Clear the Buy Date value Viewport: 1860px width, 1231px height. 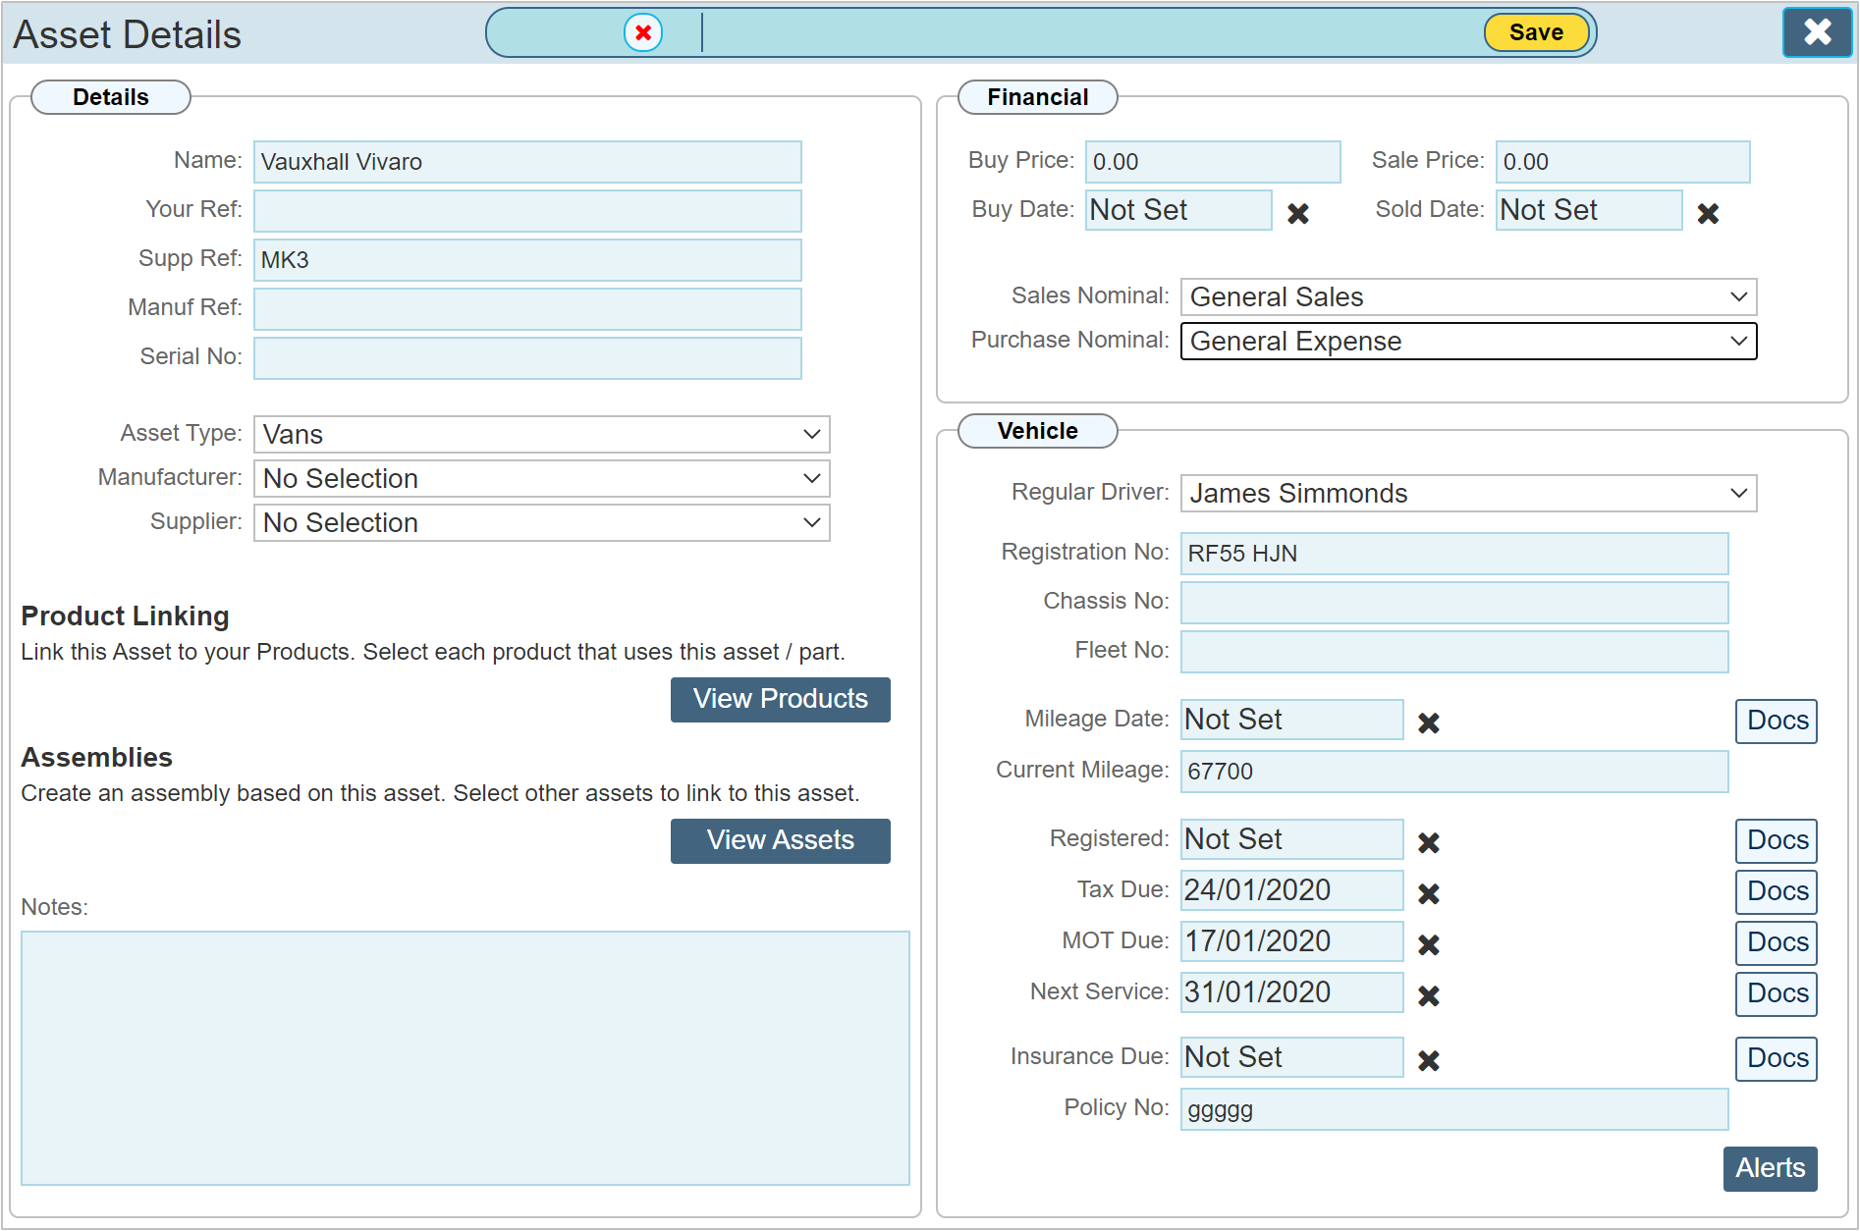click(x=1297, y=213)
